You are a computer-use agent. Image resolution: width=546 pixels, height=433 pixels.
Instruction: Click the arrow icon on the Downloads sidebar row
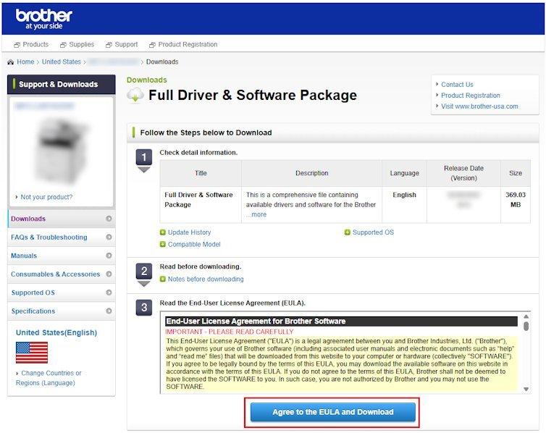109,219
